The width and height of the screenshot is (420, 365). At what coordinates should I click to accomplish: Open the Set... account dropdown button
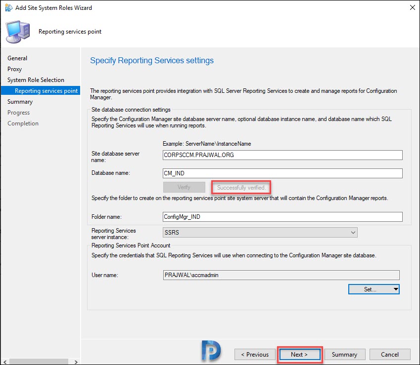[x=373, y=289]
